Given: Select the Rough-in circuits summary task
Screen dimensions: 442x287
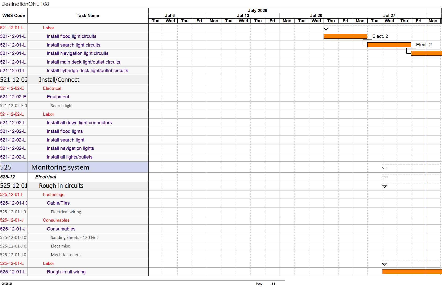Looking at the screenshot, I should (61, 186).
